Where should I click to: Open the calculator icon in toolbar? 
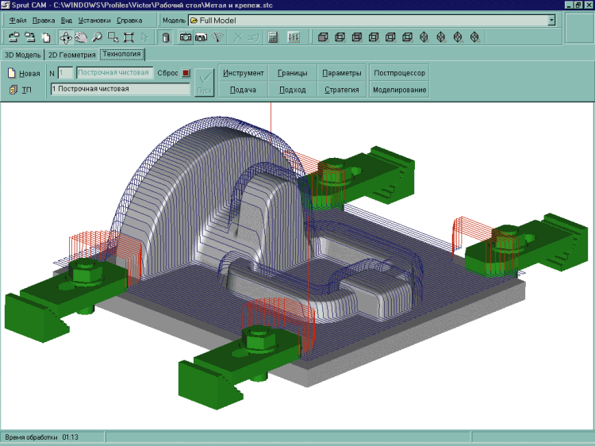coord(273,37)
